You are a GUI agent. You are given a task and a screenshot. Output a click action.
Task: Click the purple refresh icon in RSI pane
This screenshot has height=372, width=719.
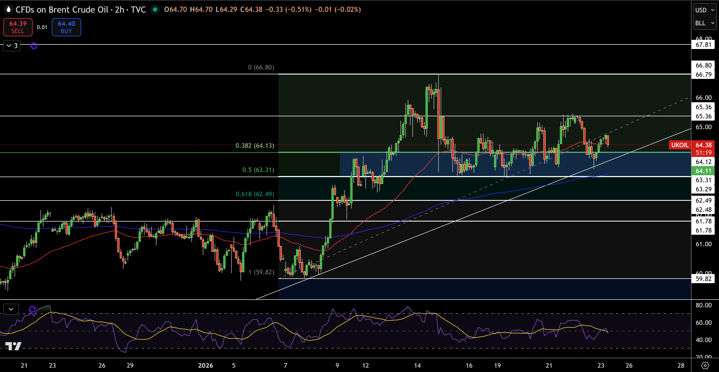coord(32,309)
